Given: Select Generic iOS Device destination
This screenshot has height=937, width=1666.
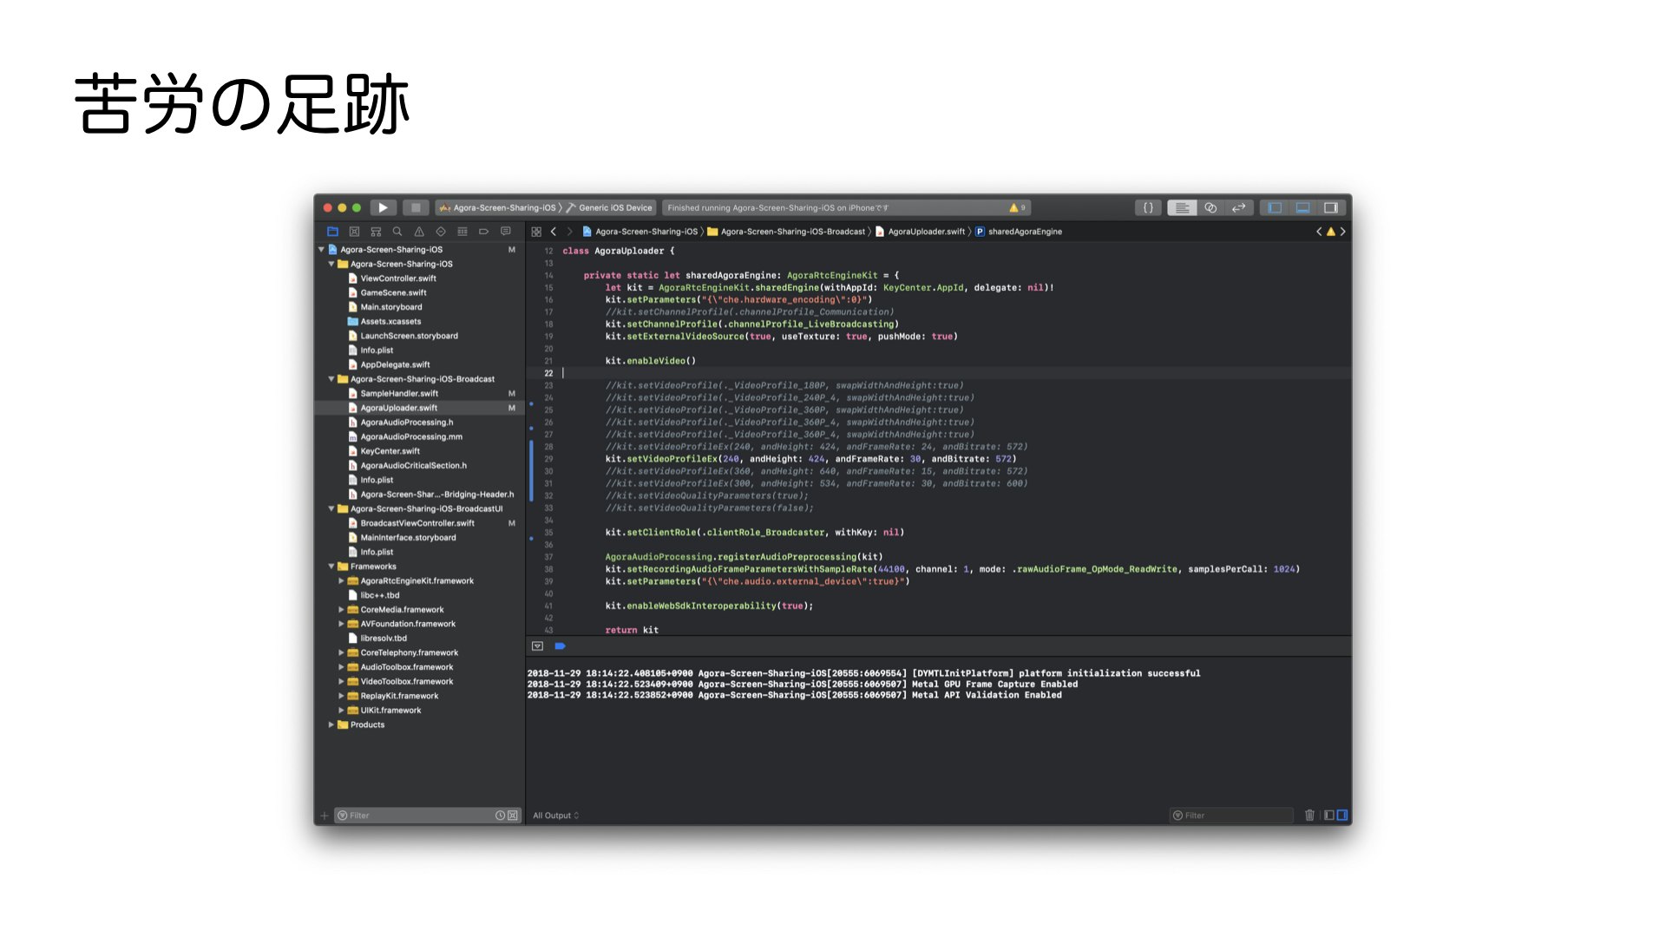Looking at the screenshot, I should point(614,208).
